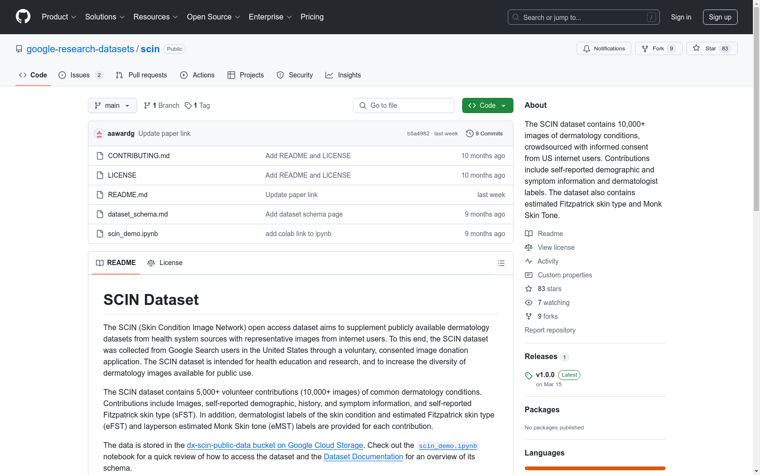The height and width of the screenshot is (475, 760).
Task: Open the v1.0.0 release tag
Action: coord(545,375)
